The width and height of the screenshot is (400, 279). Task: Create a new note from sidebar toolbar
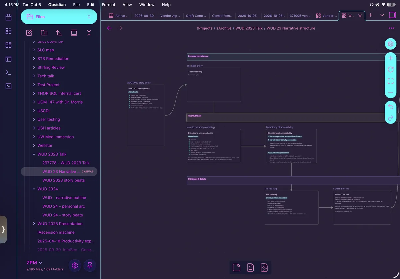click(x=29, y=33)
